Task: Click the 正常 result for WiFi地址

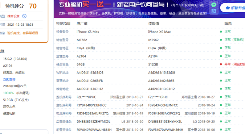Action: (x=228, y=72)
